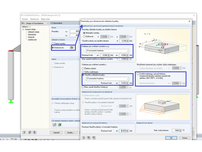Screen dimensions: 202x152
Task: Click max iteration steps value field
Action: 176,131
